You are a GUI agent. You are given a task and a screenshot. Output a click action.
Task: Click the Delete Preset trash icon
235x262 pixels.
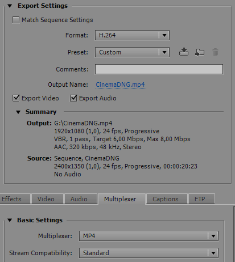[215, 52]
